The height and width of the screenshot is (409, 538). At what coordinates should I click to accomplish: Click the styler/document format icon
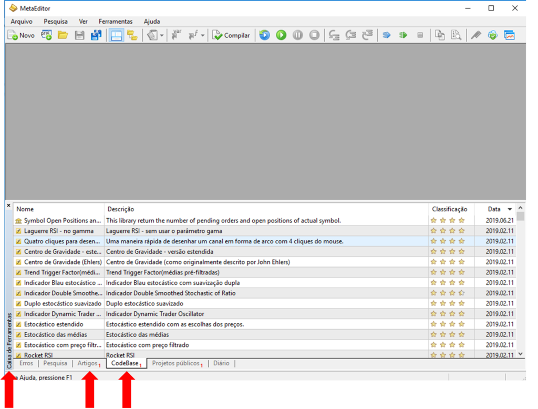[153, 35]
